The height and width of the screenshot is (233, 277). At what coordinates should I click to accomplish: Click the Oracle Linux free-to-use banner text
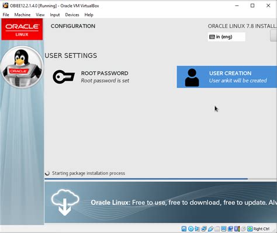[183, 203]
